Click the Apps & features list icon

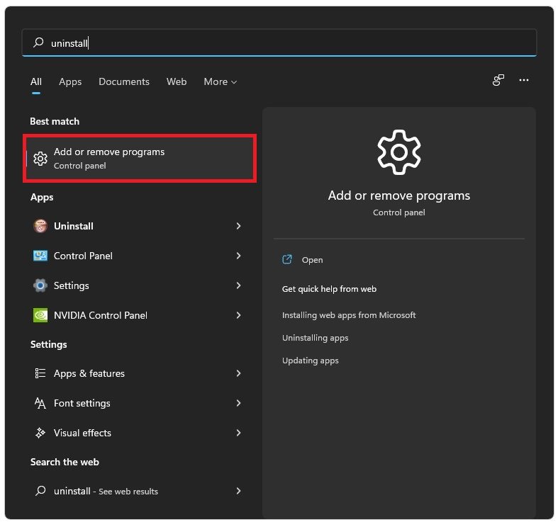pyautogui.click(x=40, y=373)
